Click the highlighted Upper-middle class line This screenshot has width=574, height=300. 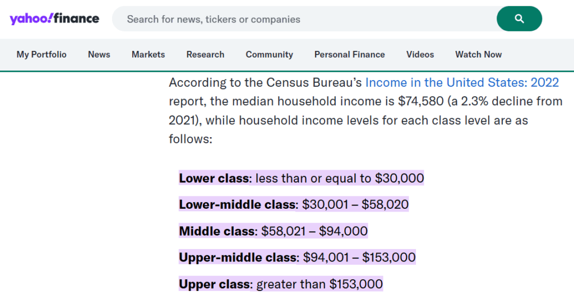click(297, 257)
